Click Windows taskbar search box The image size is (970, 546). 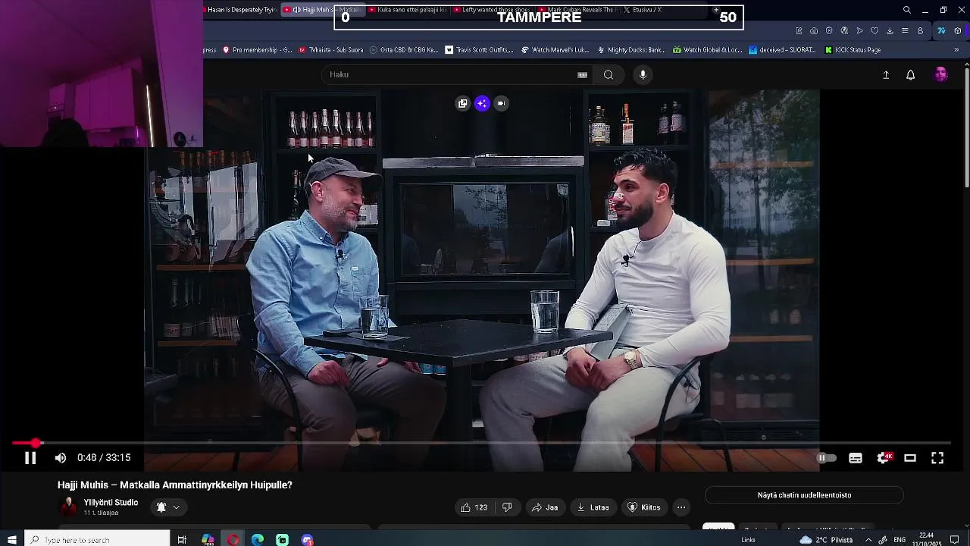pos(97,540)
